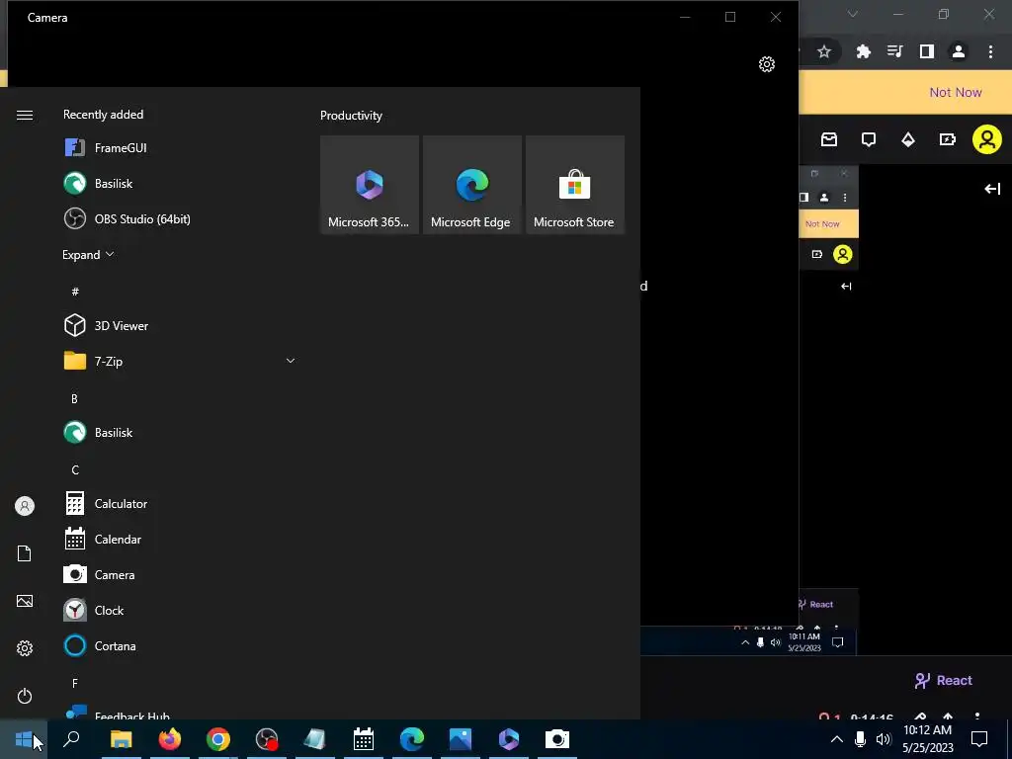Click the React button

pos(943,680)
